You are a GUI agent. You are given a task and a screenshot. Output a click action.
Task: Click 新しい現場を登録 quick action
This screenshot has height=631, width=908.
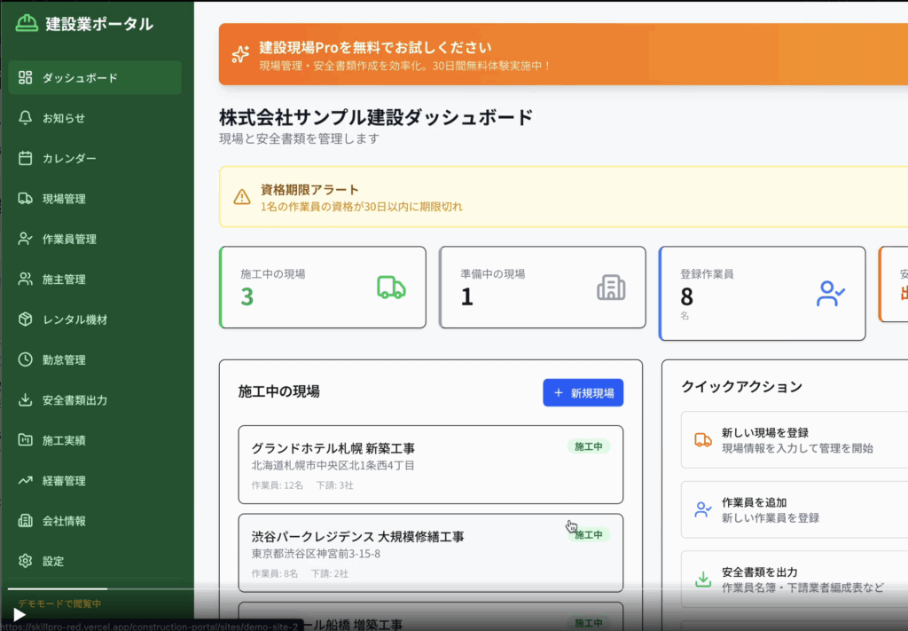coord(794,440)
